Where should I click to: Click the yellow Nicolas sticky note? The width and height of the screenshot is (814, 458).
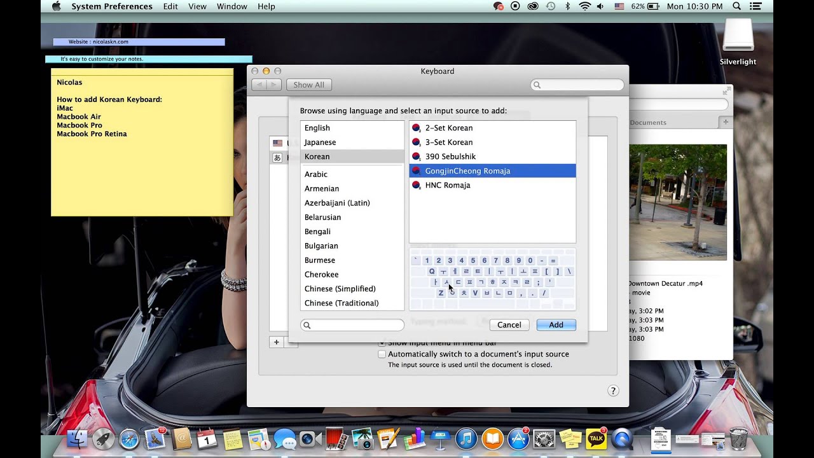click(142, 142)
